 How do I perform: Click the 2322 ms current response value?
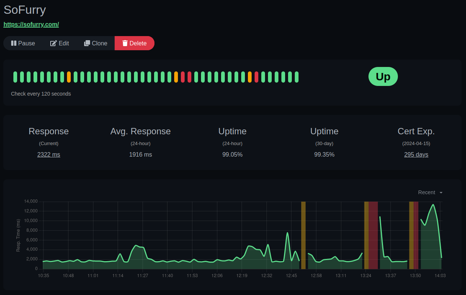coord(49,154)
